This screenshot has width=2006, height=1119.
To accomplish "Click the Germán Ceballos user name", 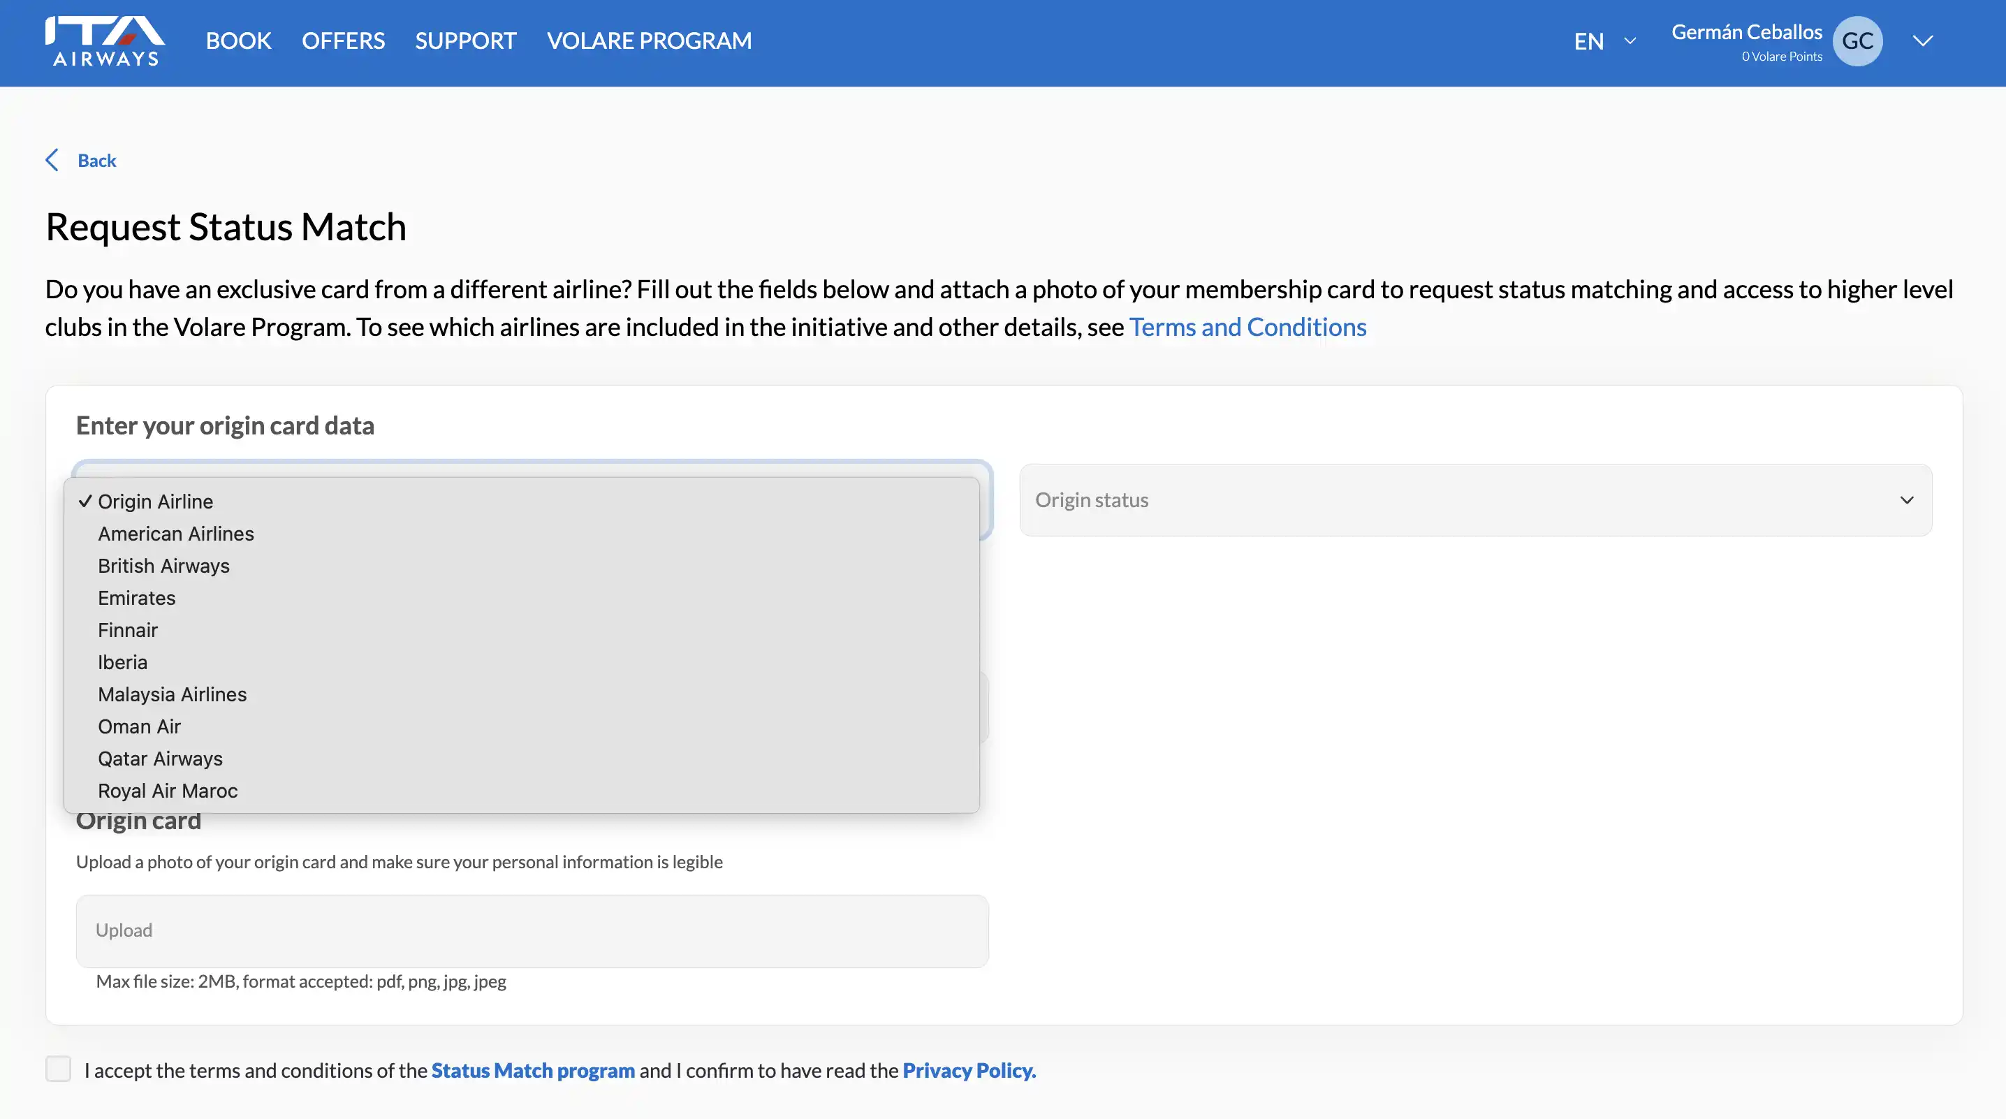I will [x=1746, y=32].
